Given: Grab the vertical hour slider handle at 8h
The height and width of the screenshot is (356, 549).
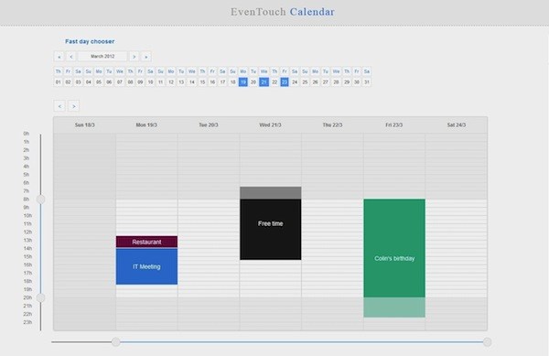Looking at the screenshot, I should [40, 200].
